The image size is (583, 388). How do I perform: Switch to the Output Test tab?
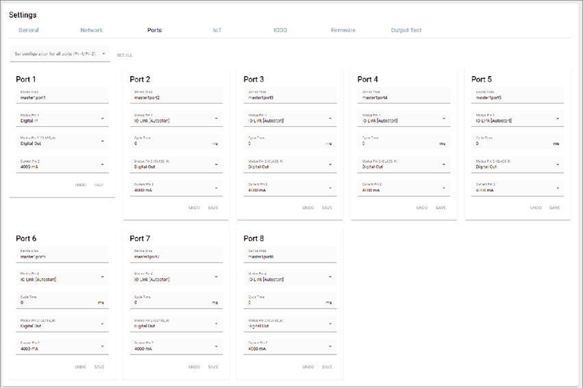click(x=406, y=30)
